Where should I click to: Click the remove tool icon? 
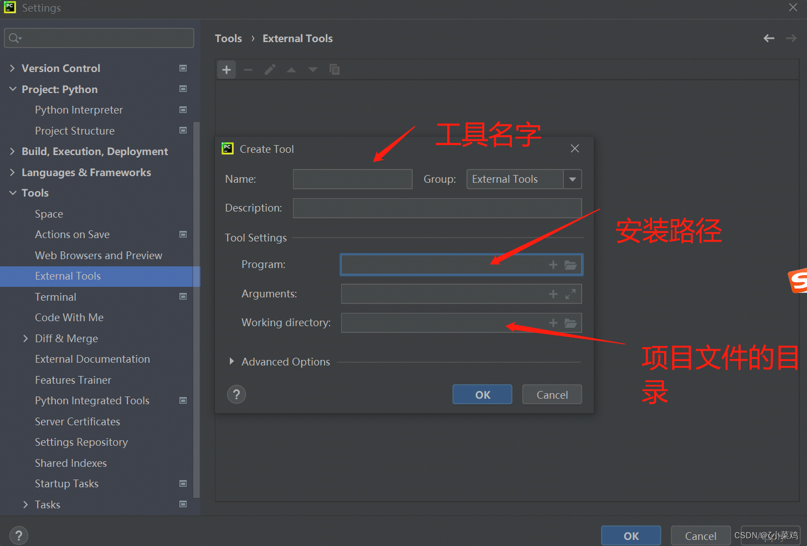click(248, 69)
